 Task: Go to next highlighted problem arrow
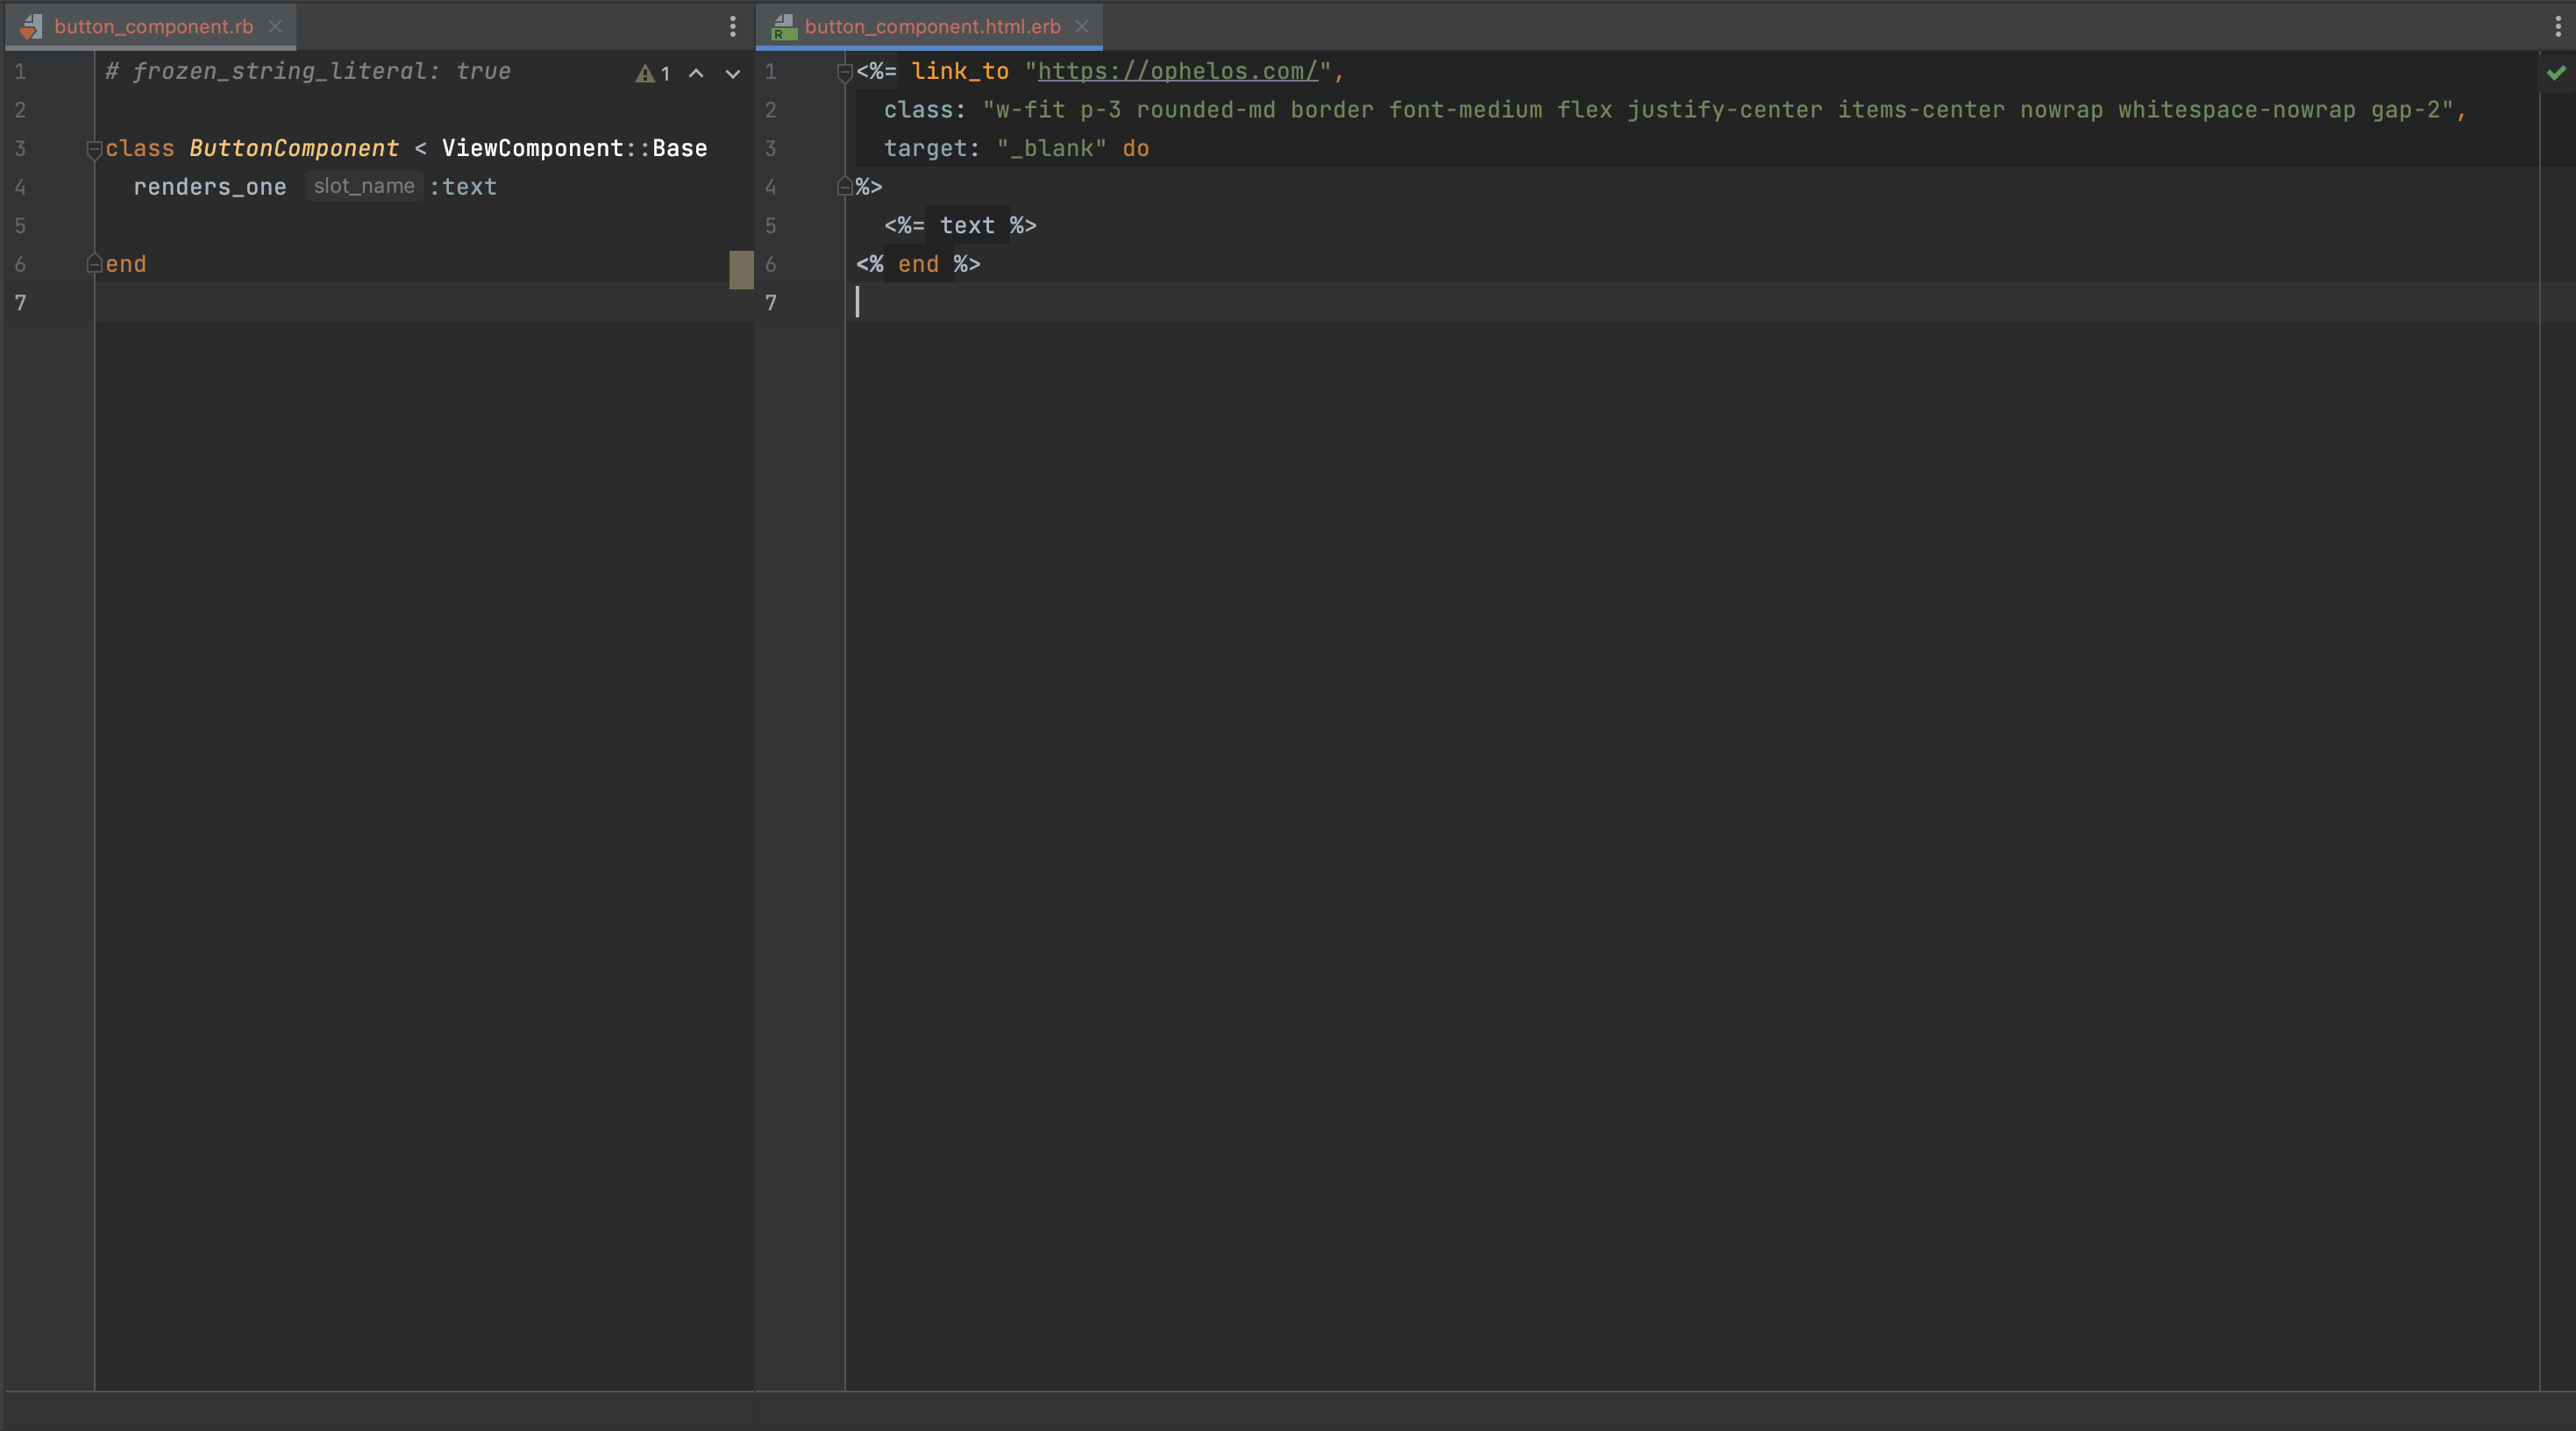[x=733, y=73]
